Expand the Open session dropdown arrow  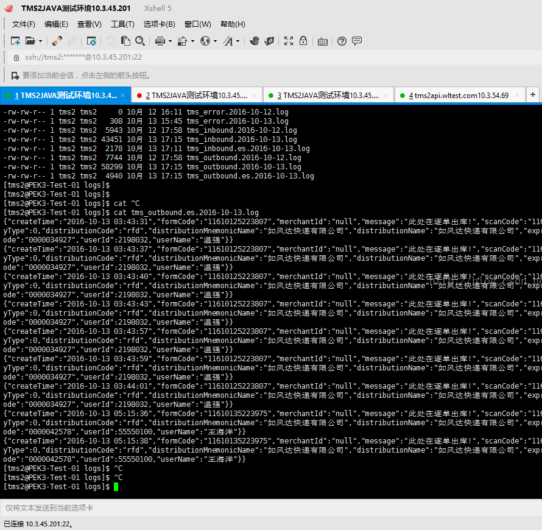point(40,41)
